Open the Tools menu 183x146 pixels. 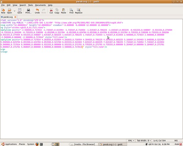(x=30, y=5)
